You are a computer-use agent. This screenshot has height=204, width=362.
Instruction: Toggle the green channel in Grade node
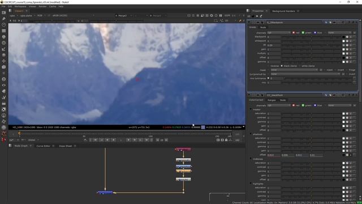point(303,33)
